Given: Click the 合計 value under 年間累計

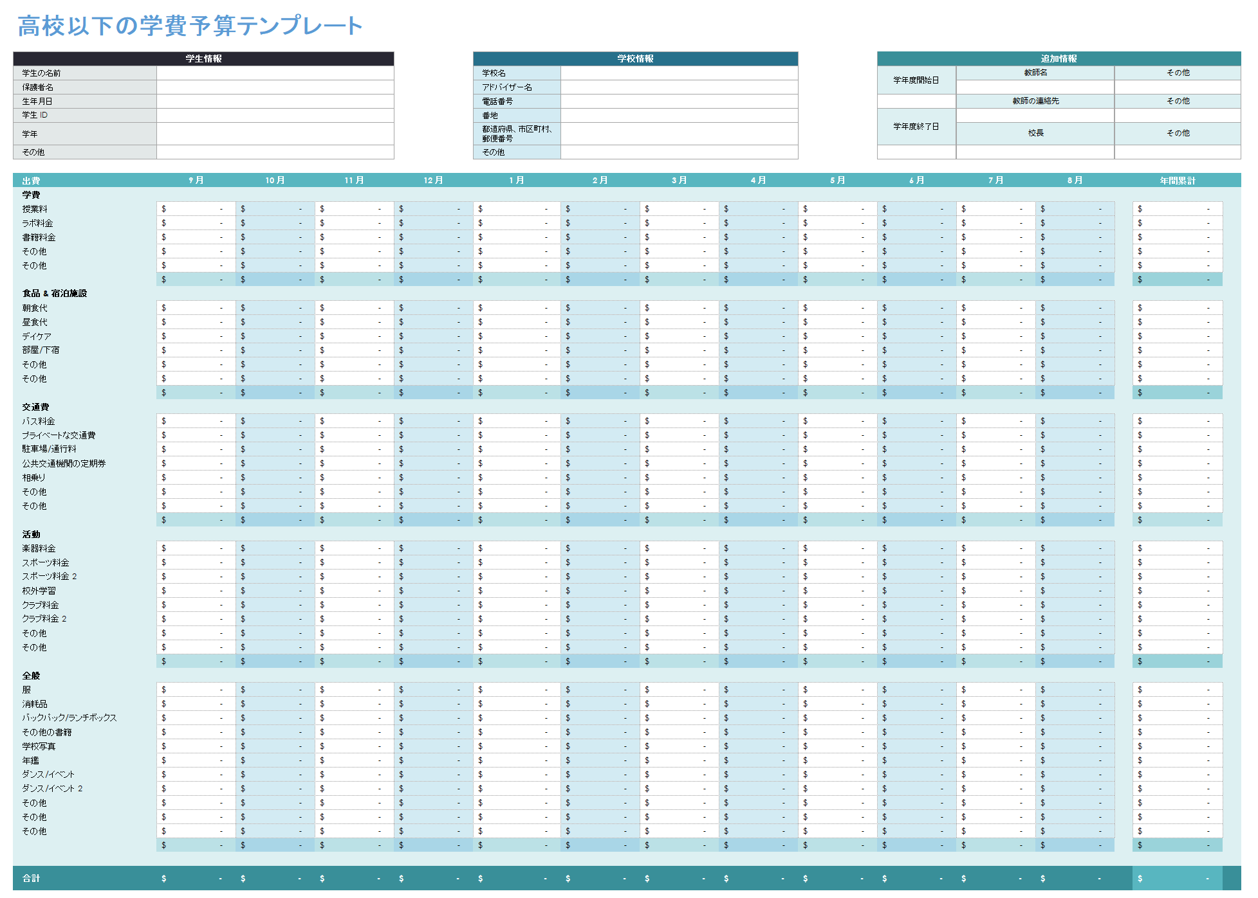Looking at the screenshot, I should (x=1178, y=878).
